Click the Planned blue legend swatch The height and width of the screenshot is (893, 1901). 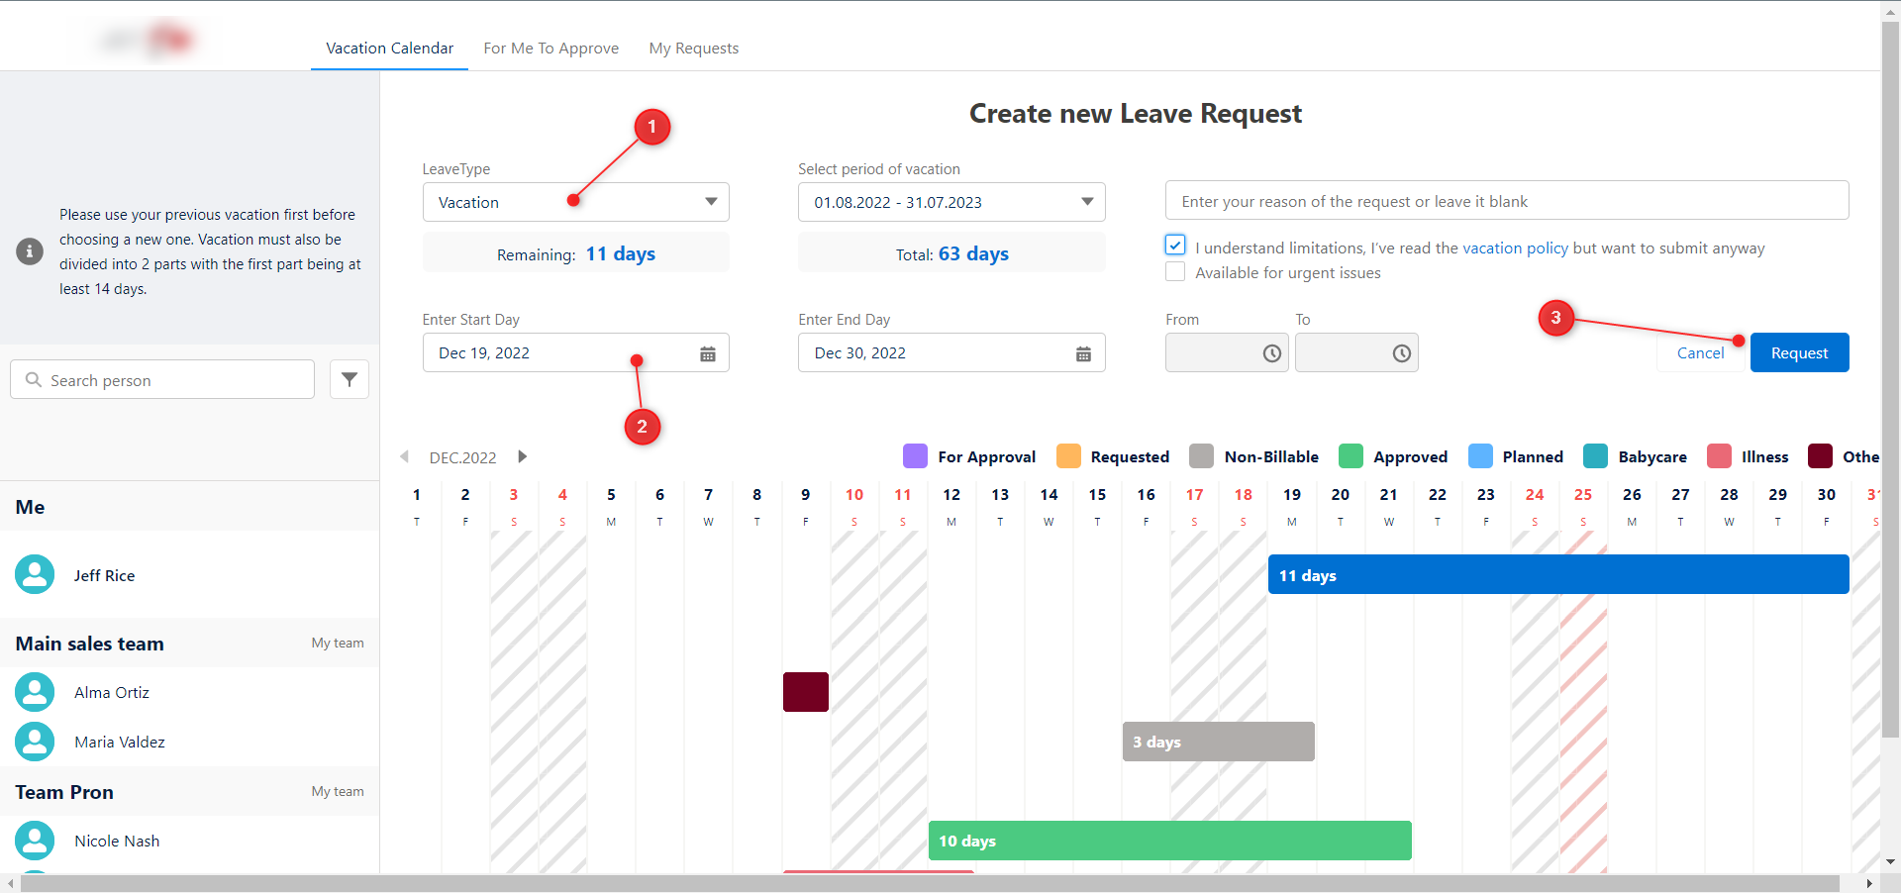coord(1480,456)
